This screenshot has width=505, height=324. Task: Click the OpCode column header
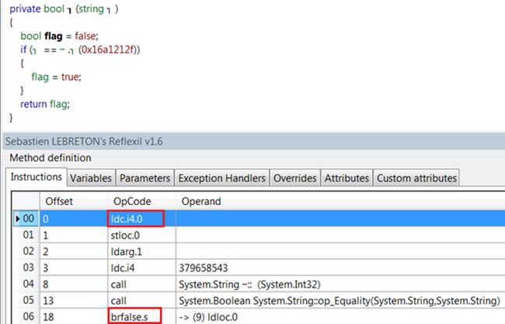(141, 201)
